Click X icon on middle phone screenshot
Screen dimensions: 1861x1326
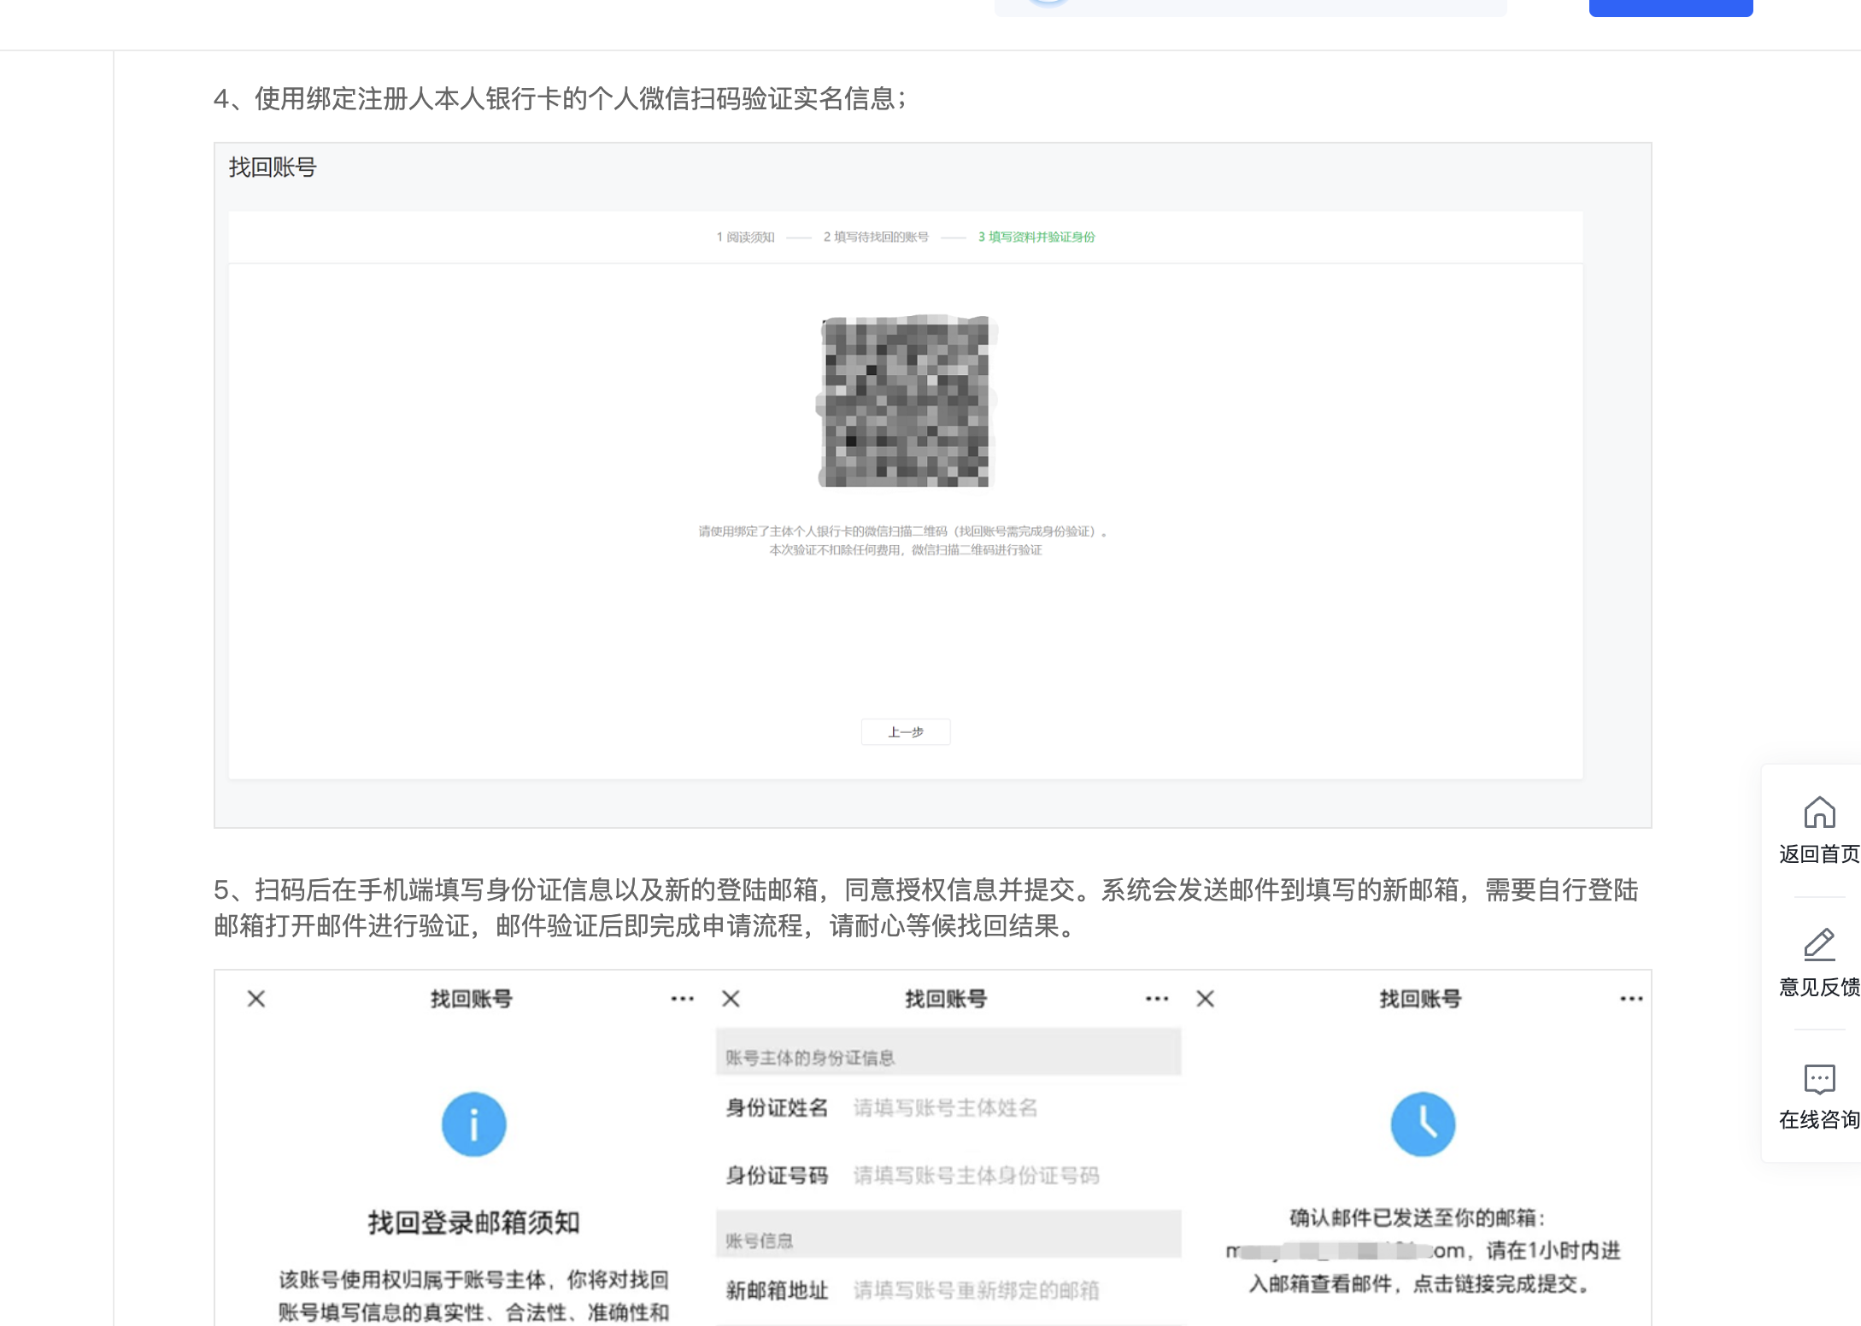[731, 999]
